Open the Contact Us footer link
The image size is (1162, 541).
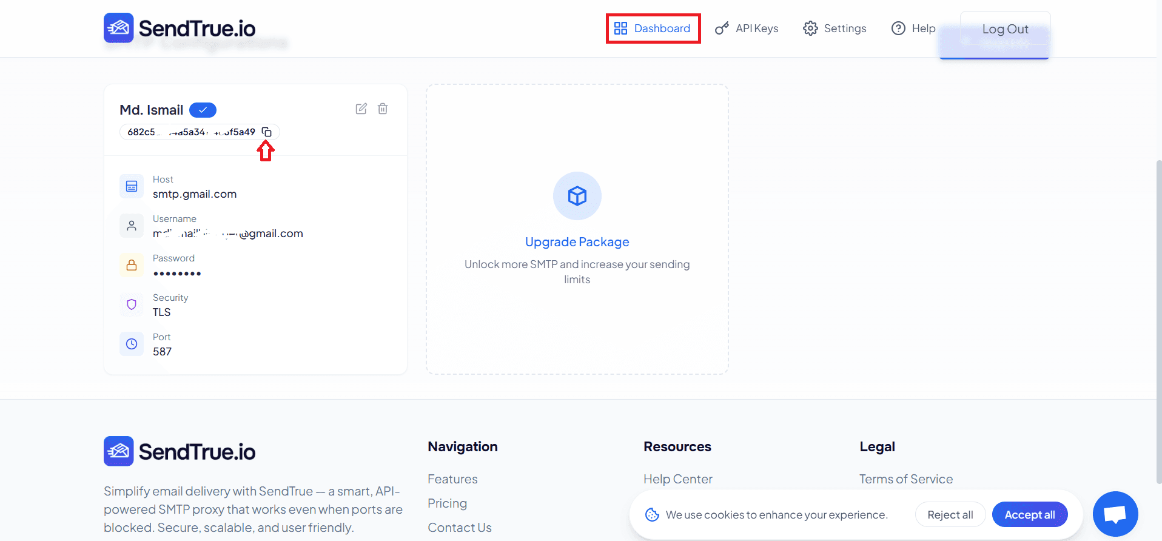[x=460, y=528]
